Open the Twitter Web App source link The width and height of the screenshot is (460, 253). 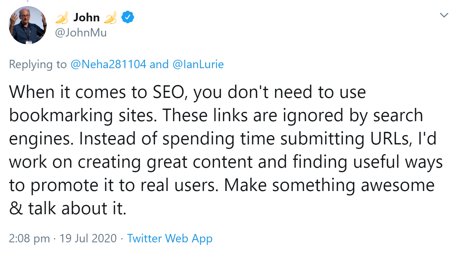coord(169,238)
